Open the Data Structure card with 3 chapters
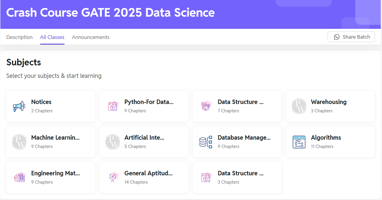 pyautogui.click(x=237, y=177)
